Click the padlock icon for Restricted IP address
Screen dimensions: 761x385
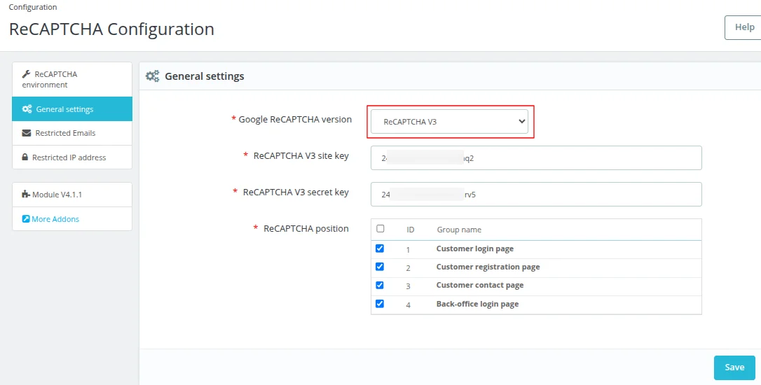(x=25, y=157)
